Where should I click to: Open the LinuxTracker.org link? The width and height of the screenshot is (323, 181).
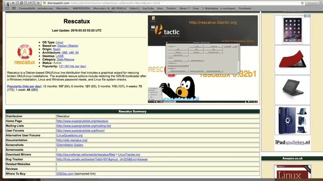point(129,154)
